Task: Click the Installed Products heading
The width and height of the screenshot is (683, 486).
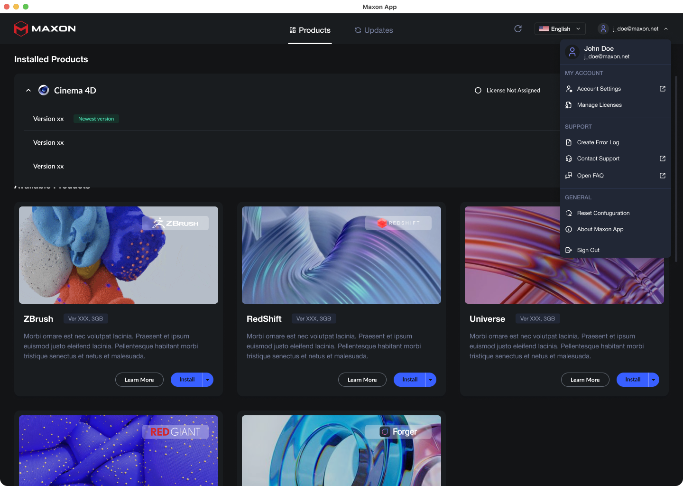Action: click(x=51, y=59)
